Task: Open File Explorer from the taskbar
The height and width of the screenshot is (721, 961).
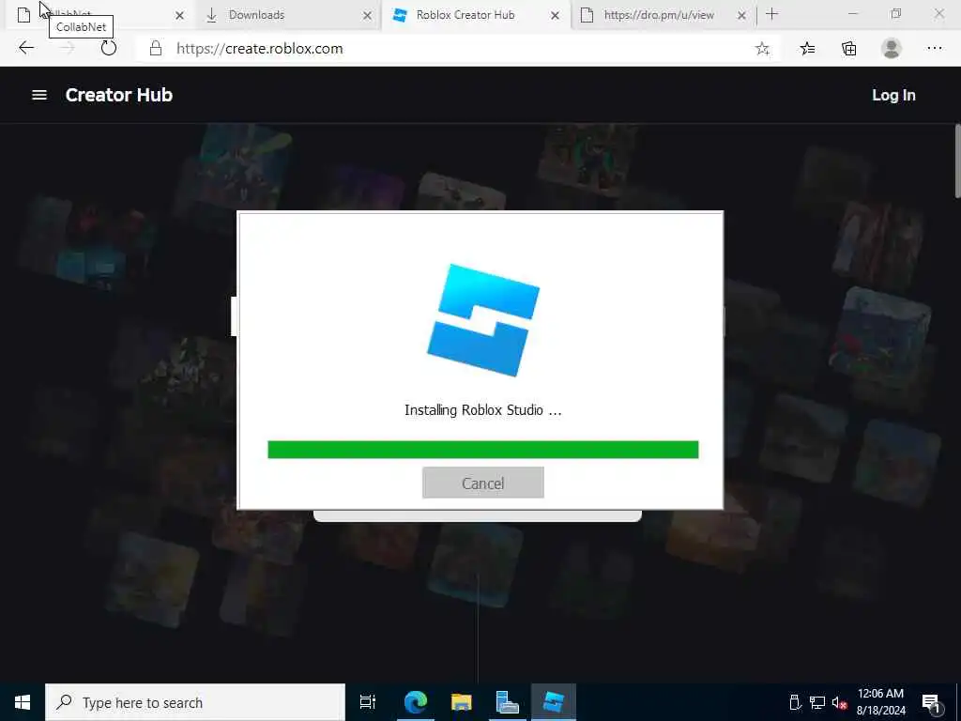Action: pyautogui.click(x=462, y=702)
